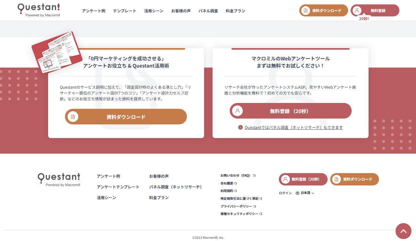The height and width of the screenshot is (241, 416).
Task: Click the document icon in the footer download button
Action: 337,179
